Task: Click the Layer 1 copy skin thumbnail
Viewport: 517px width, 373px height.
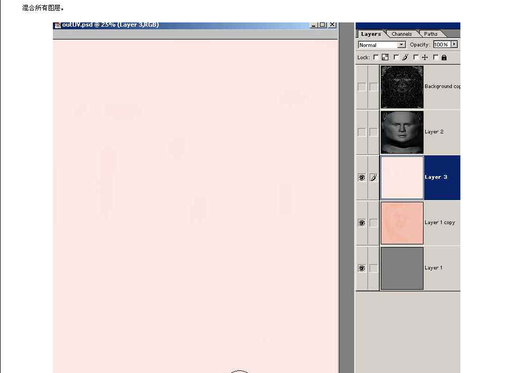Action: pos(402,223)
